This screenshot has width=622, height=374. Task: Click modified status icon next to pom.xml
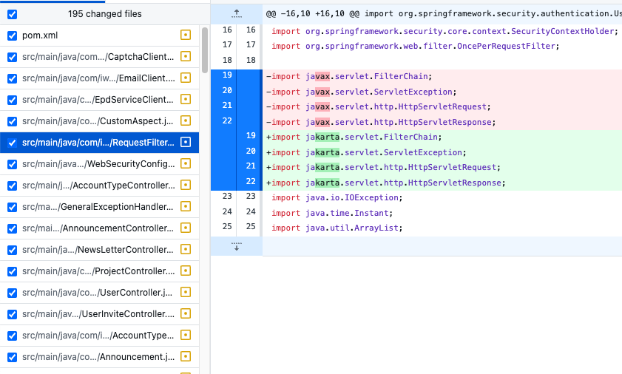185,35
